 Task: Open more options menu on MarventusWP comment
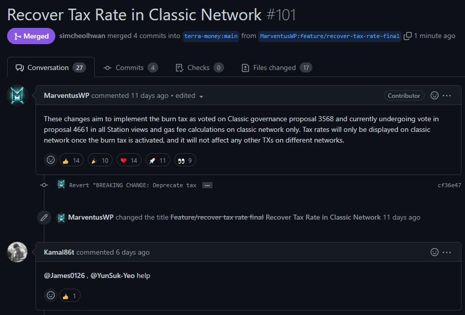coord(447,95)
